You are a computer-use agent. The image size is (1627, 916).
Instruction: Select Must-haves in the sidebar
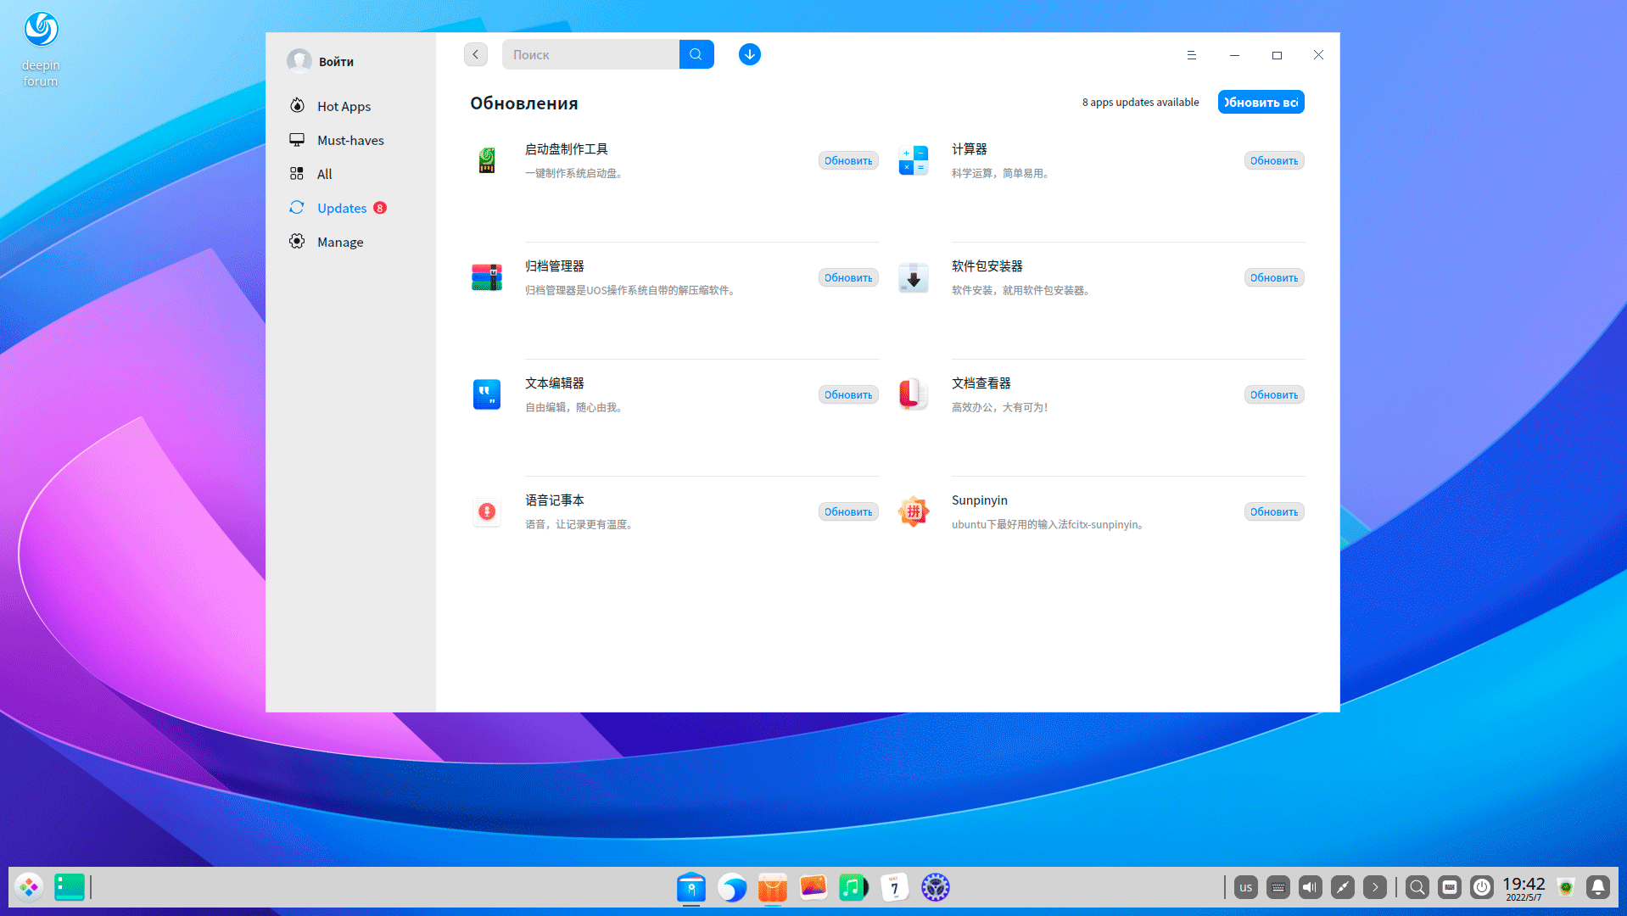coord(349,140)
